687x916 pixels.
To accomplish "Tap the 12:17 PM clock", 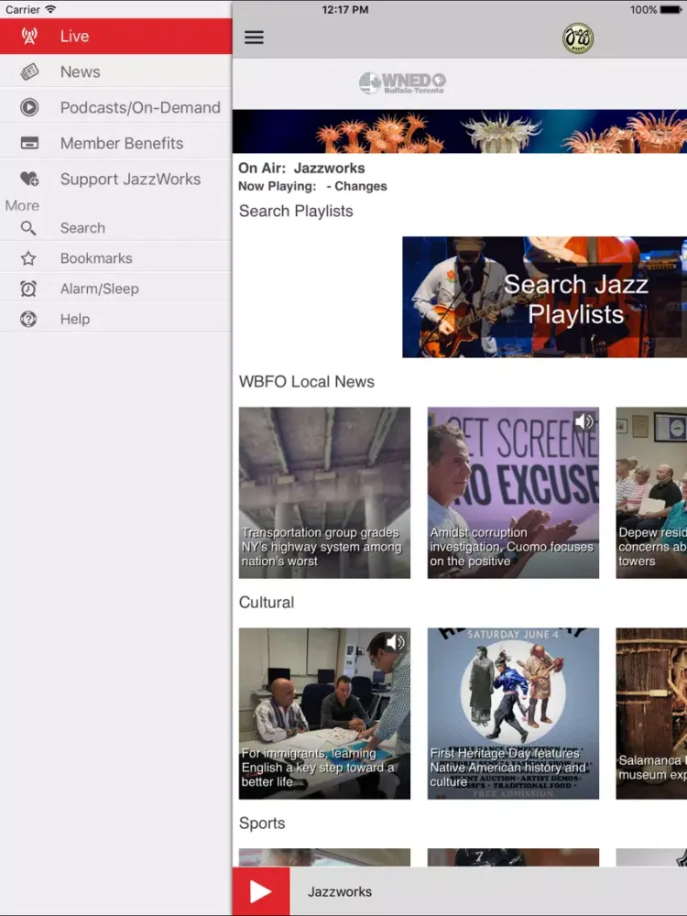I will 345,9.
